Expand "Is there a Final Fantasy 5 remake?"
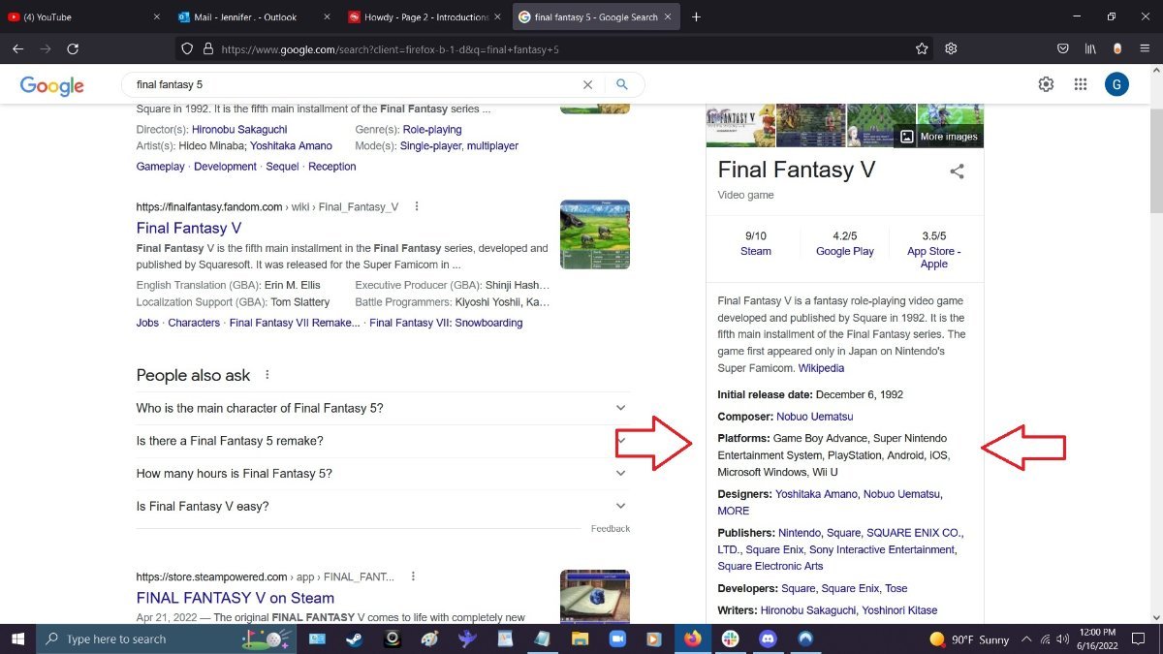The height and width of the screenshot is (654, 1163). 382,441
